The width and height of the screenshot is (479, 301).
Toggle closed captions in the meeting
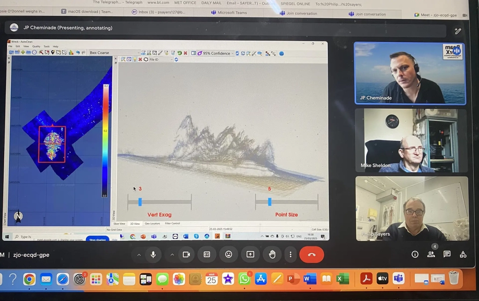click(x=207, y=254)
